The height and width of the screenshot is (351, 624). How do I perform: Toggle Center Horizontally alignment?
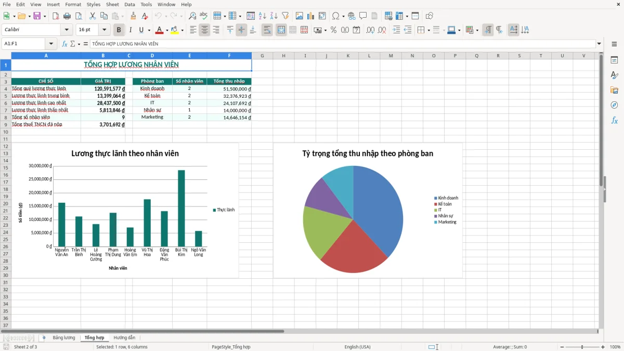pos(204,30)
